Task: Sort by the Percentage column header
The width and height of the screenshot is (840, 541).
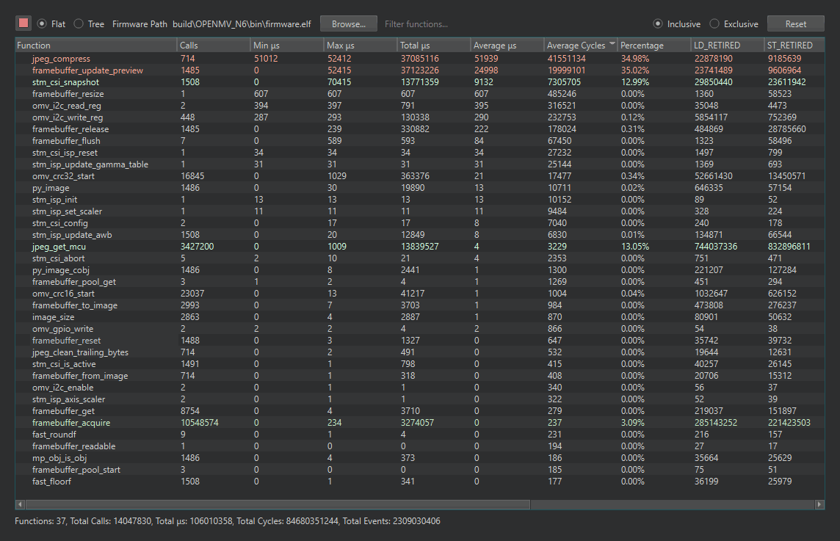Action: [654, 46]
